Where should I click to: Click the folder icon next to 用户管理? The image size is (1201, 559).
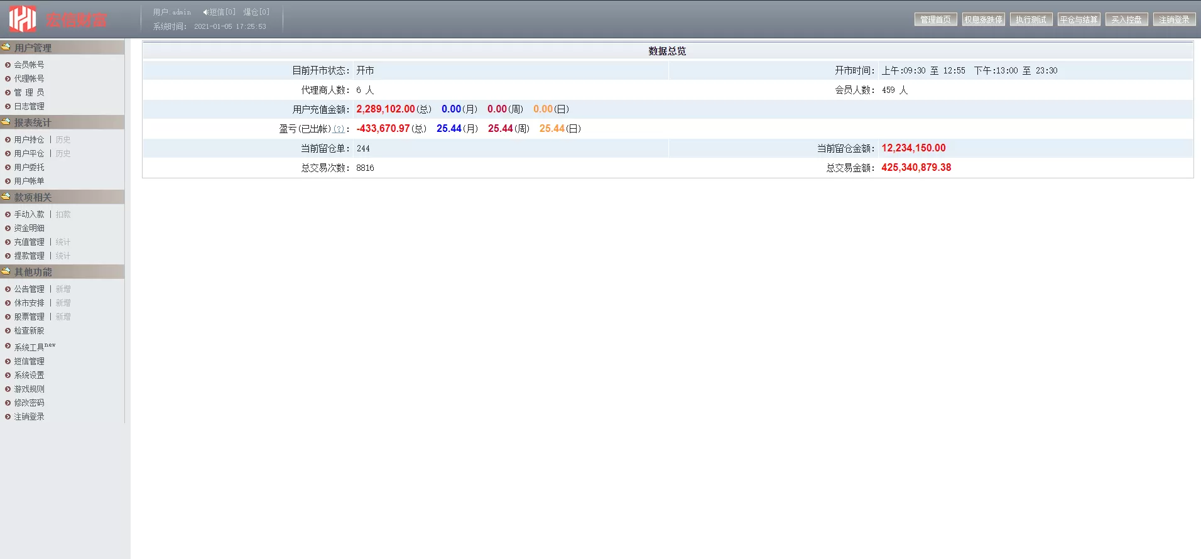point(6,47)
